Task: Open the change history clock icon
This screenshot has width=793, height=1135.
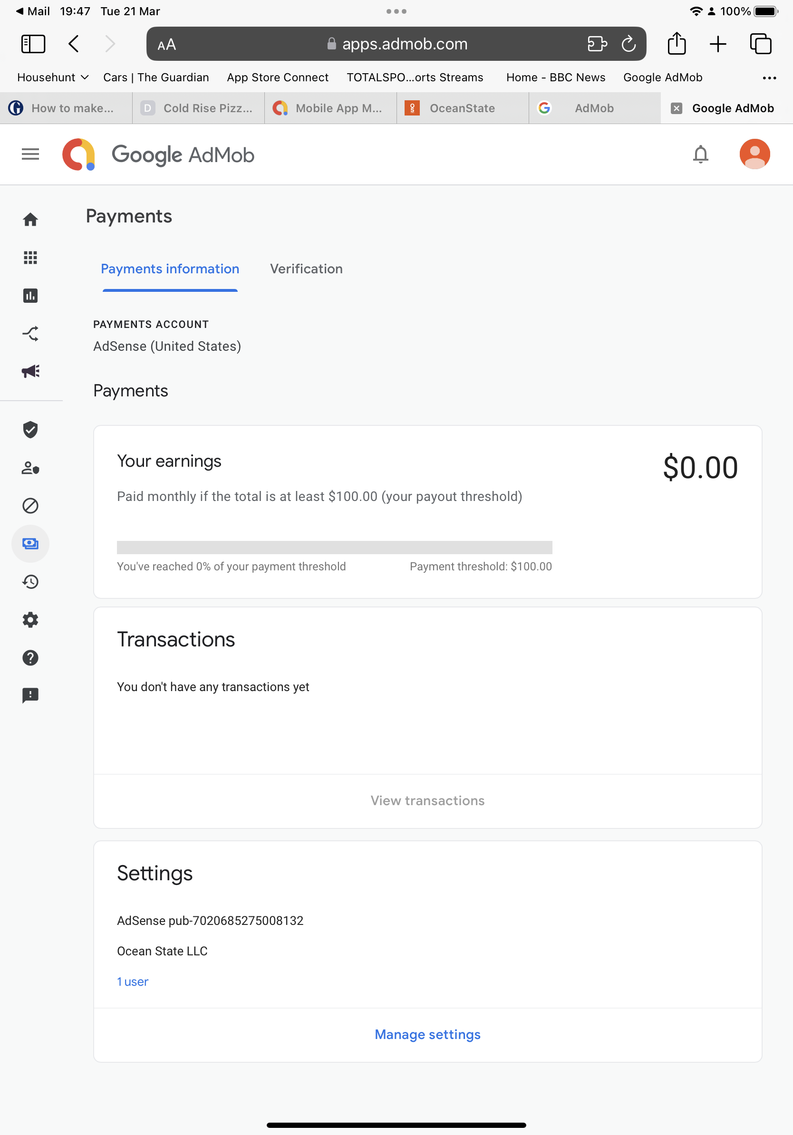Action: click(x=30, y=582)
